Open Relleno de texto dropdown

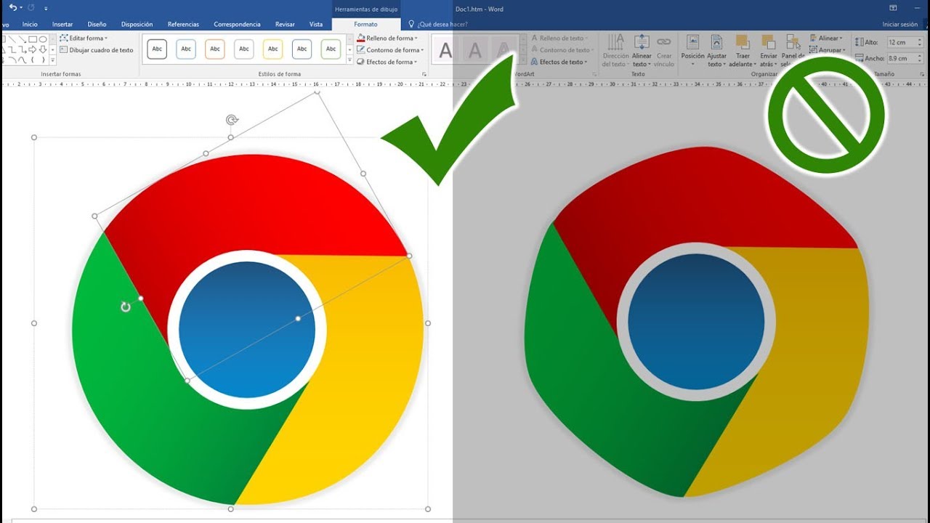point(559,38)
